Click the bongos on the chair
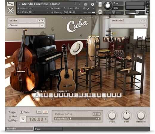Screen dimensions: 155x134 point(104,53)
